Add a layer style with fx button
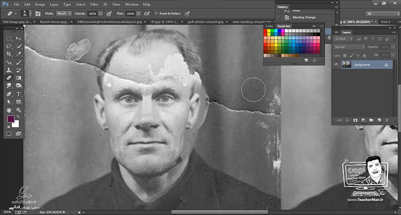This screenshot has width=401, height=215. [x=347, y=120]
